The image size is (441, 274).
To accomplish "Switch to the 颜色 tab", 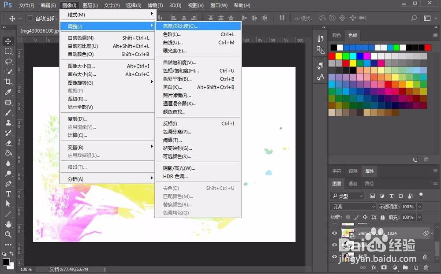I will coord(336,35).
